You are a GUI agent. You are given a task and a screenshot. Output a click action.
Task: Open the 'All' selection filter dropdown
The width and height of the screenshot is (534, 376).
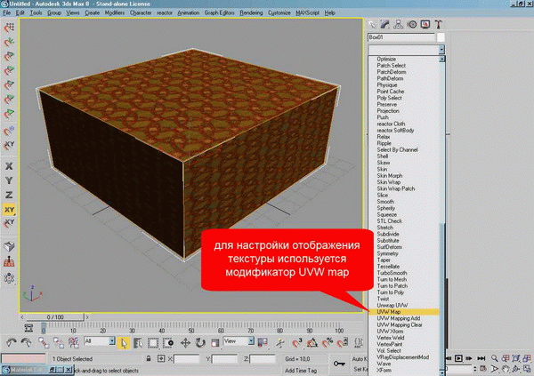coord(99,341)
